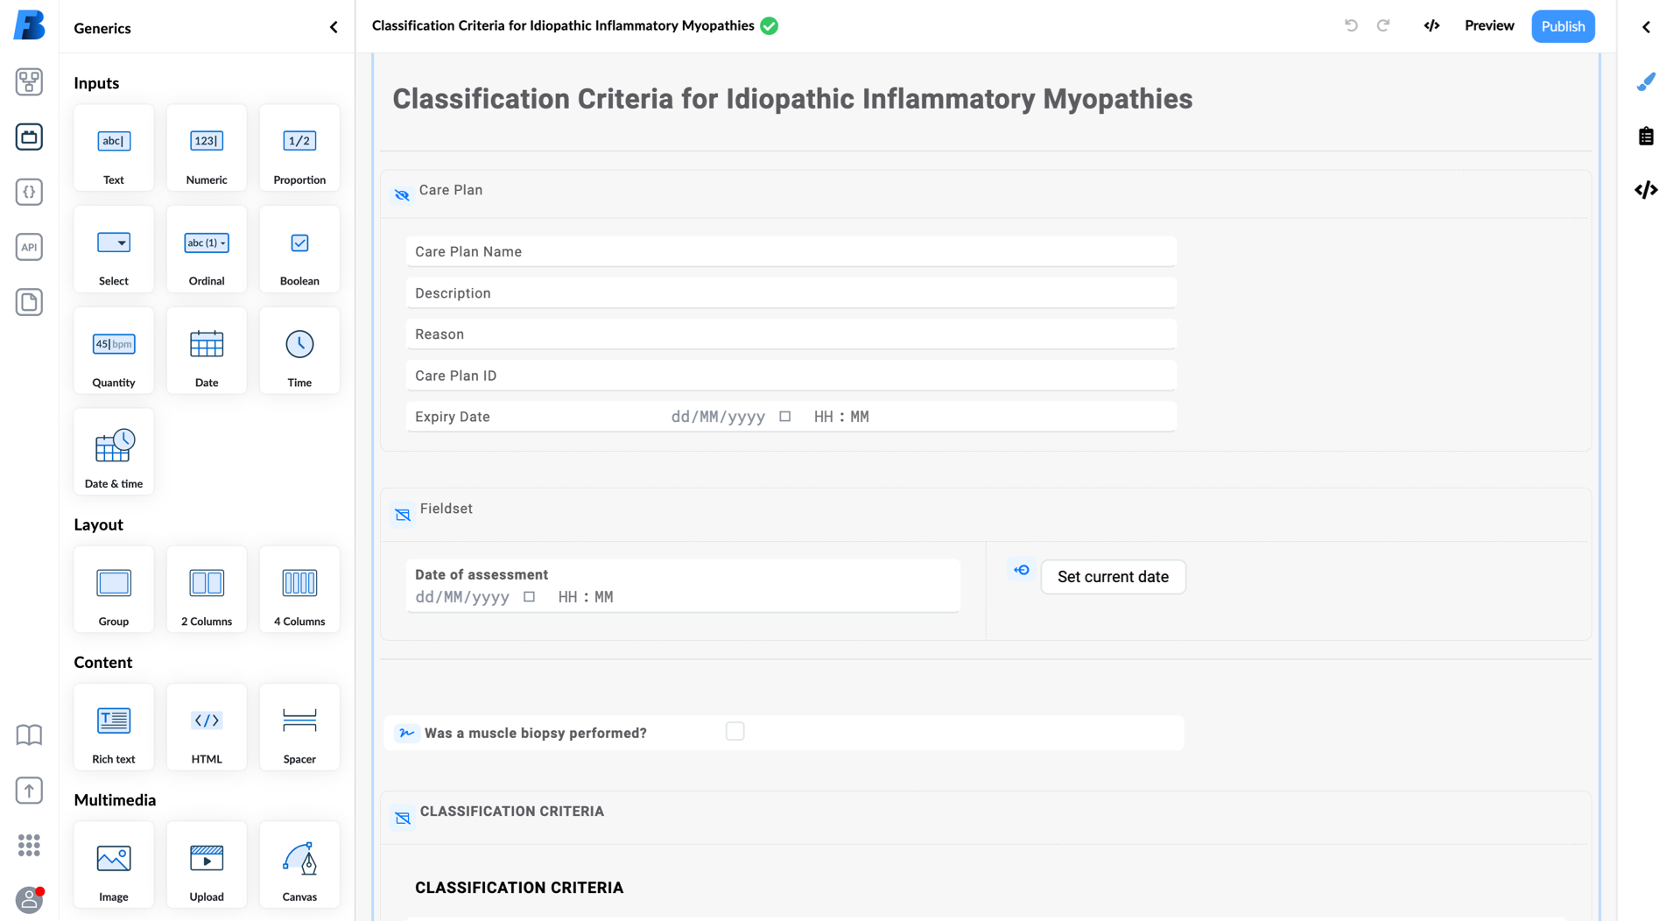Image resolution: width=1674 pixels, height=921 pixels.
Task: Open the documentation book icon in sidebar
Action: coord(29,735)
